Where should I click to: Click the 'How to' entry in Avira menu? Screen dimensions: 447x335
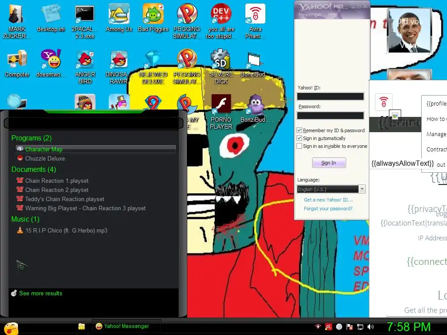click(x=436, y=119)
